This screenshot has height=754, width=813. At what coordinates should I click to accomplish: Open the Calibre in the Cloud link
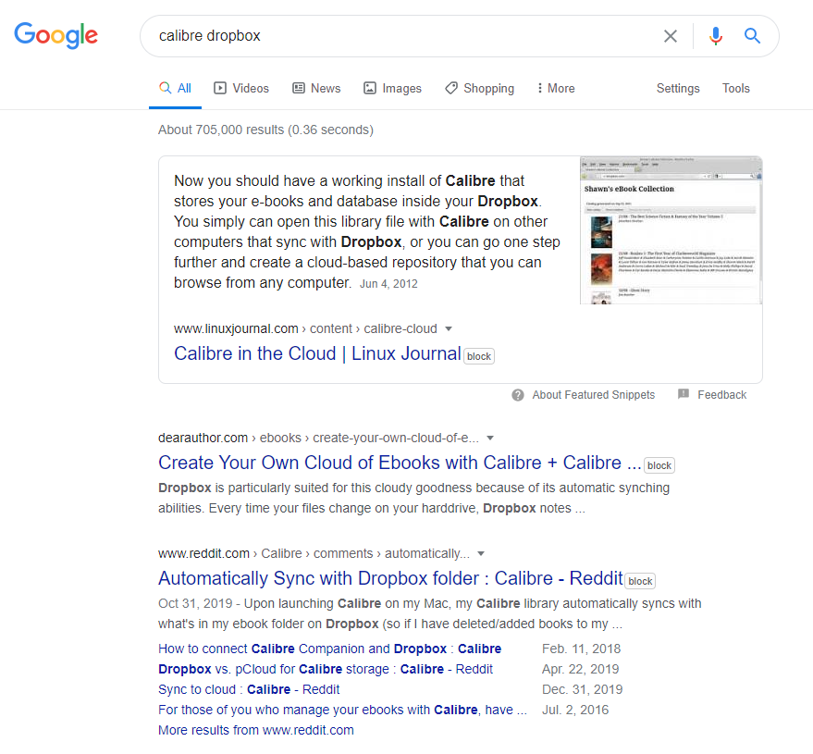pos(317,353)
